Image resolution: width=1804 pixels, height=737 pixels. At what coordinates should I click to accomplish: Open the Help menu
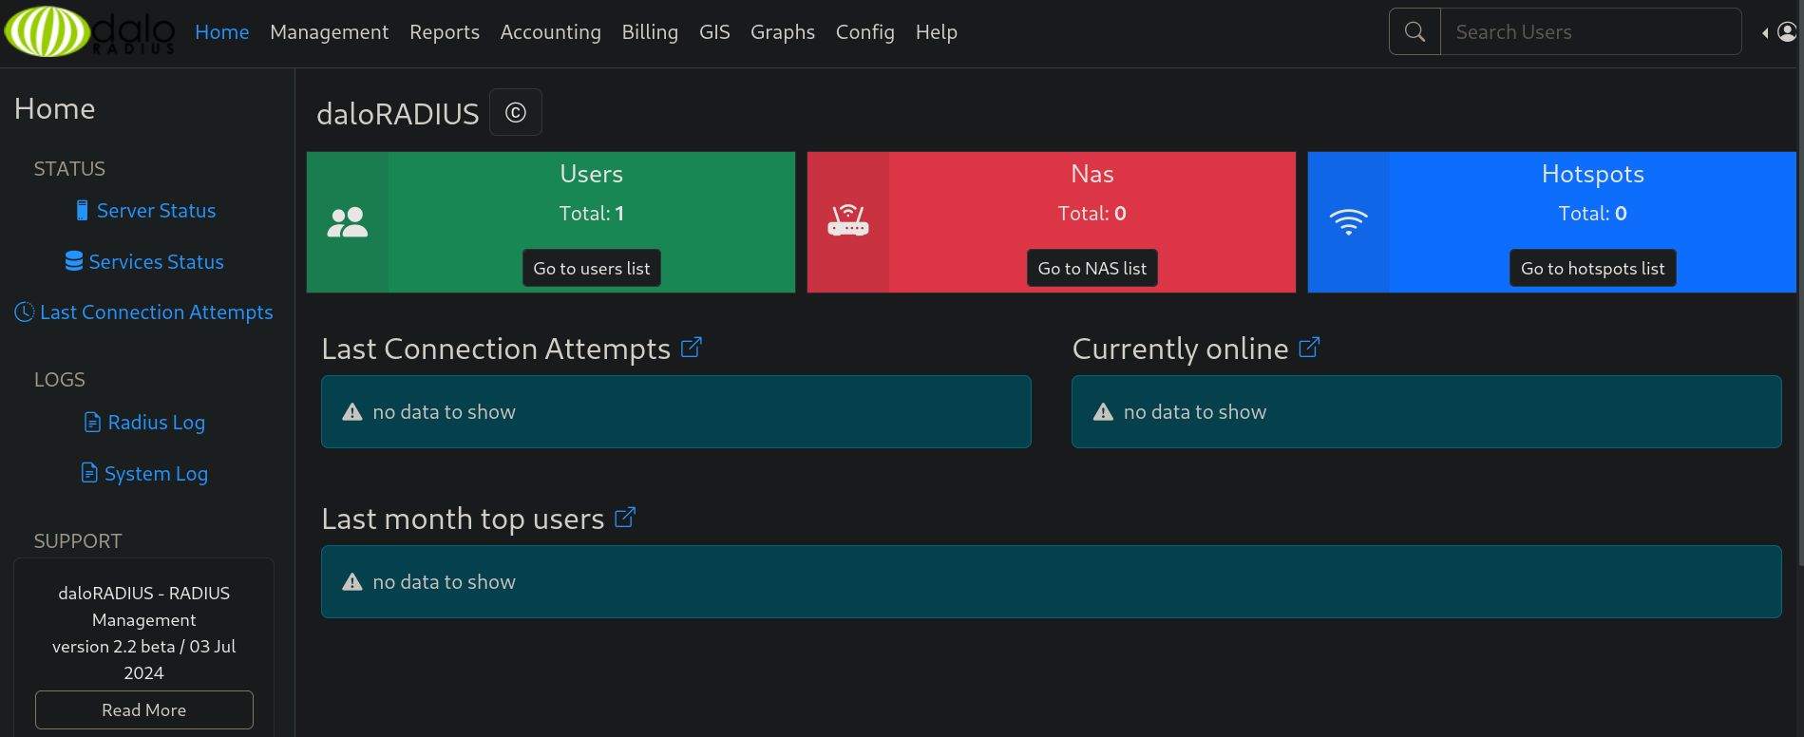tap(937, 32)
